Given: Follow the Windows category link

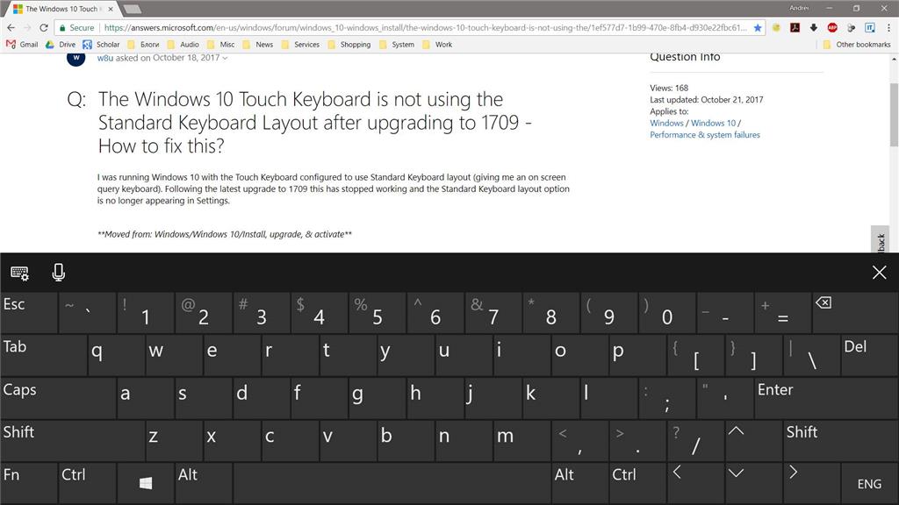Looking at the screenshot, I should tap(666, 123).
